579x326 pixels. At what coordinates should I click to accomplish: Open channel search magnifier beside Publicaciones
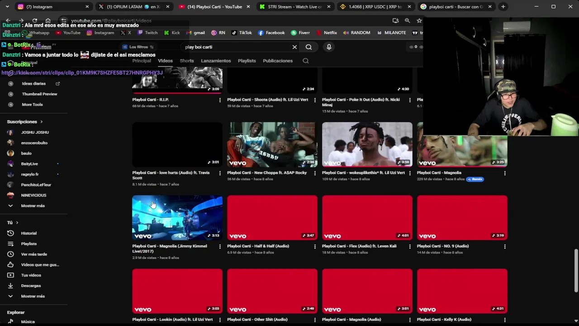(x=306, y=61)
